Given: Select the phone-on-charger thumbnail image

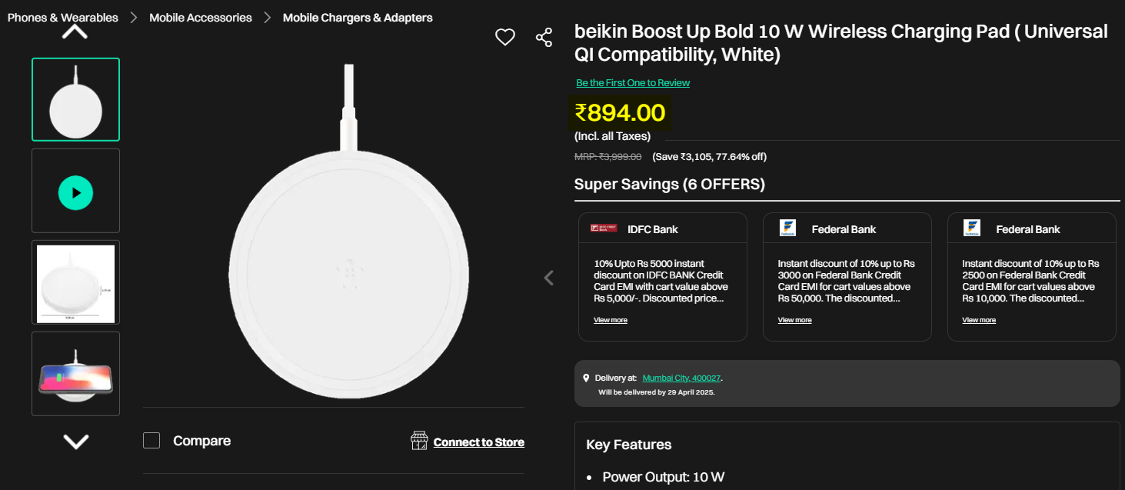Looking at the screenshot, I should [75, 374].
